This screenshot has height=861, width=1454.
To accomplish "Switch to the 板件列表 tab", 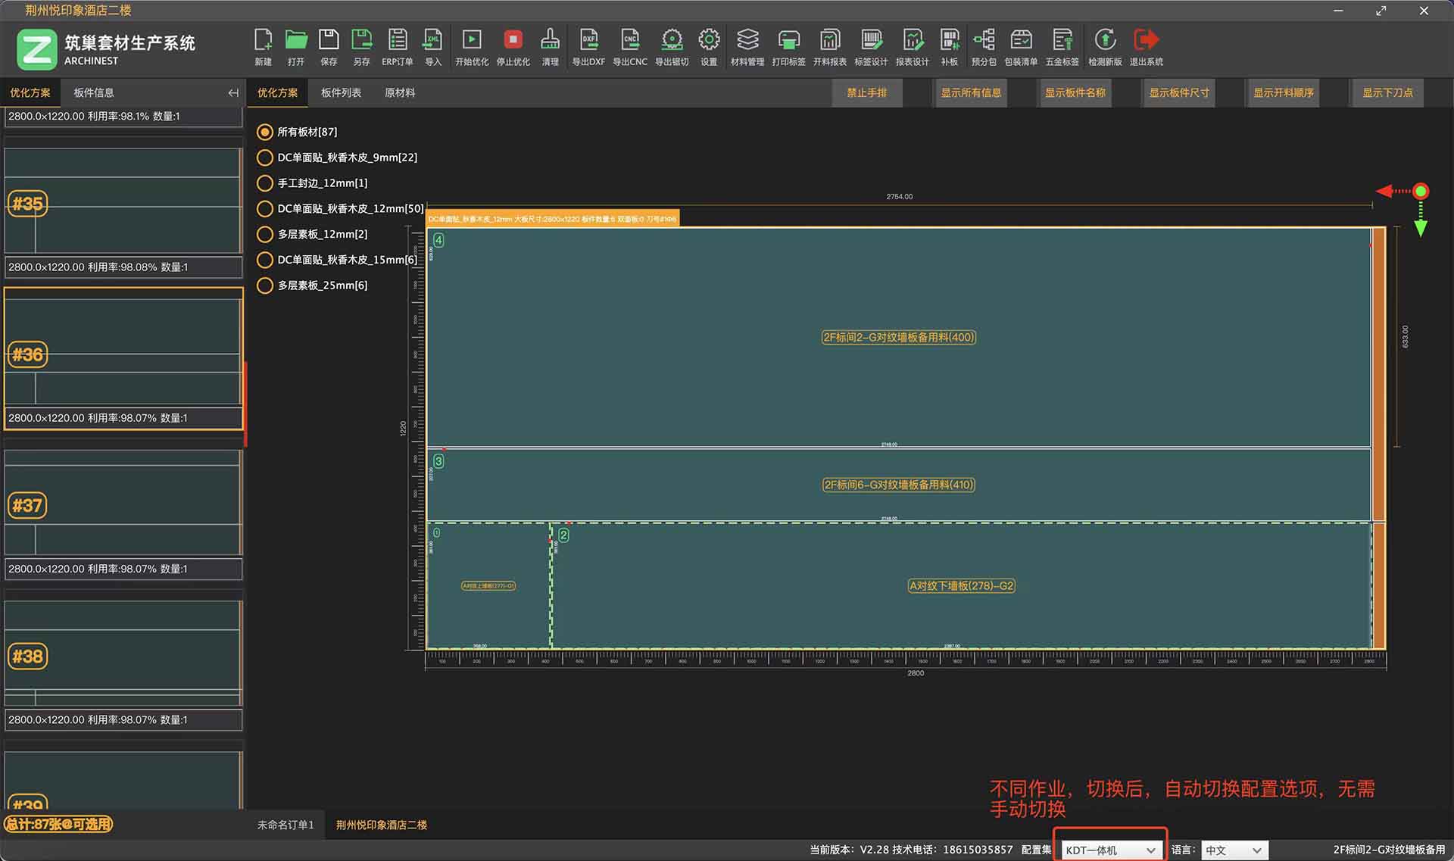I will click(x=341, y=93).
